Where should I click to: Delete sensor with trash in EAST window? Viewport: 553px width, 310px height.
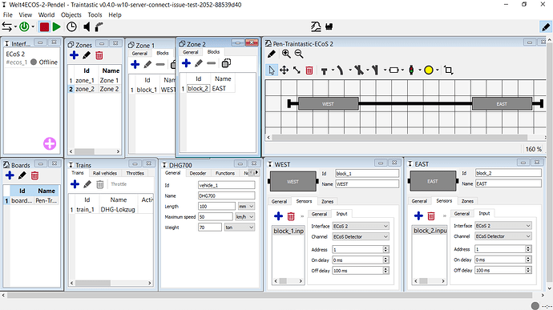click(431, 215)
